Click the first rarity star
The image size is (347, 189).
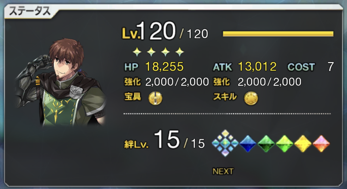coord(137,52)
